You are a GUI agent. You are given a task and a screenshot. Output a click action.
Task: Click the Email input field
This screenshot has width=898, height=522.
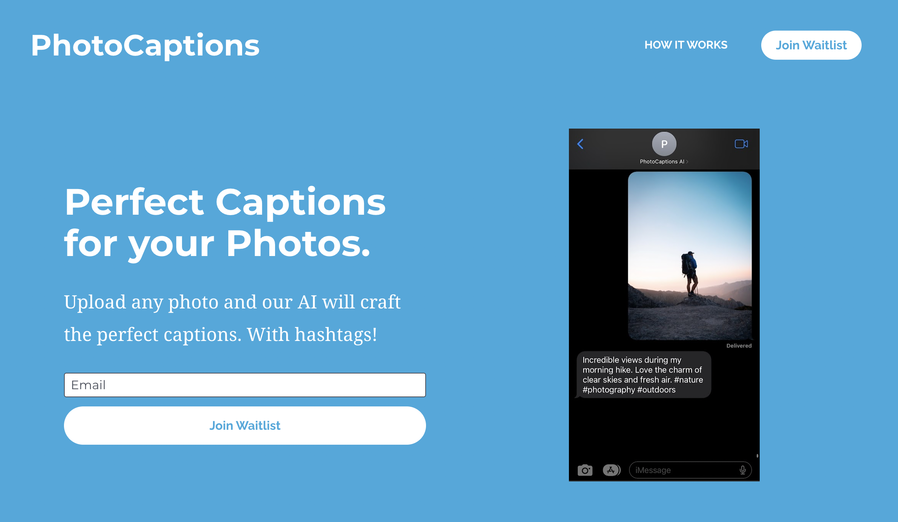245,385
